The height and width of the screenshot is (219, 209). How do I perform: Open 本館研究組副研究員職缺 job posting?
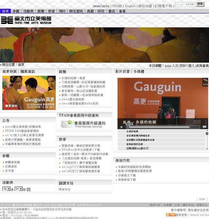(x=134, y=167)
